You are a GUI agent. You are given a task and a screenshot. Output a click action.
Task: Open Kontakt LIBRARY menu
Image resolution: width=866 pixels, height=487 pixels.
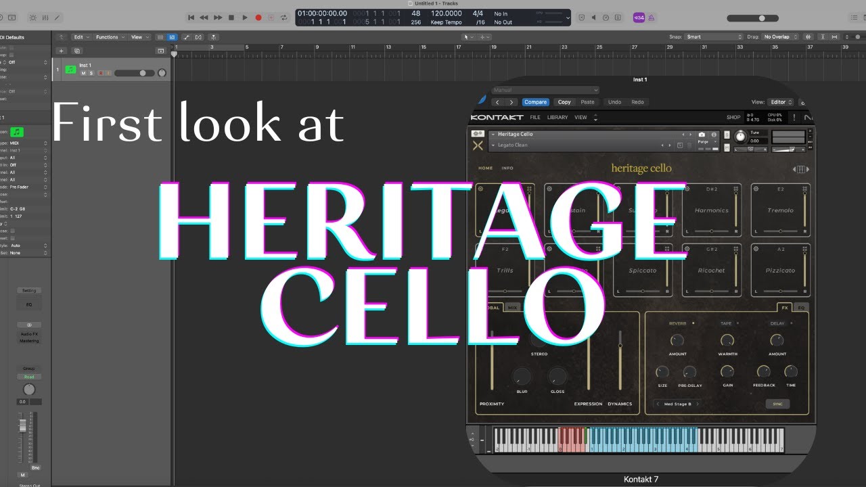pos(557,118)
